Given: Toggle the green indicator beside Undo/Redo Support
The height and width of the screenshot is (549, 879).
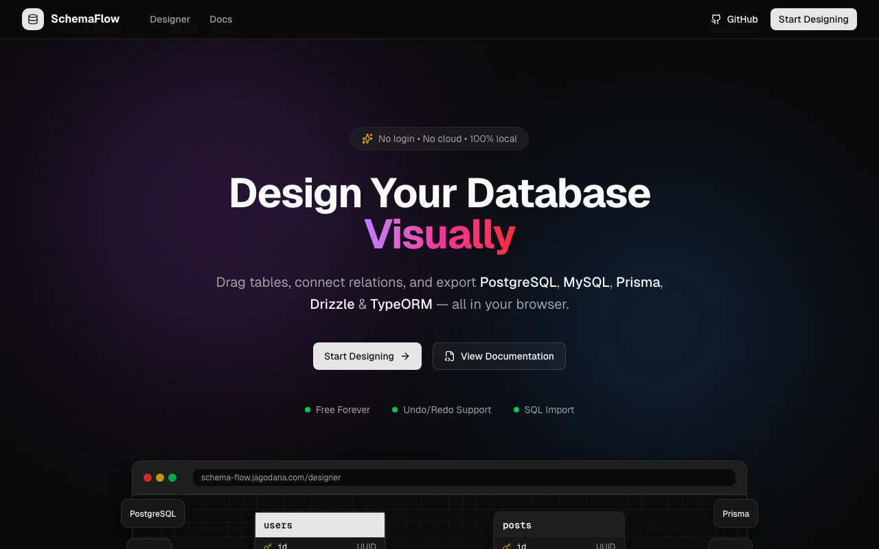Looking at the screenshot, I should point(395,410).
